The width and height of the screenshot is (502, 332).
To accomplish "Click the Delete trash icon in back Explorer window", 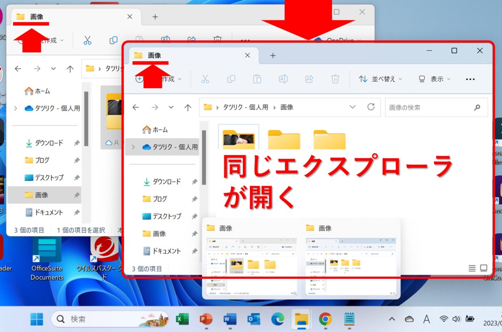I will click(x=217, y=39).
